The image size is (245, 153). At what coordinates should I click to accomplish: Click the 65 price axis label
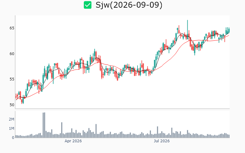point(12,28)
